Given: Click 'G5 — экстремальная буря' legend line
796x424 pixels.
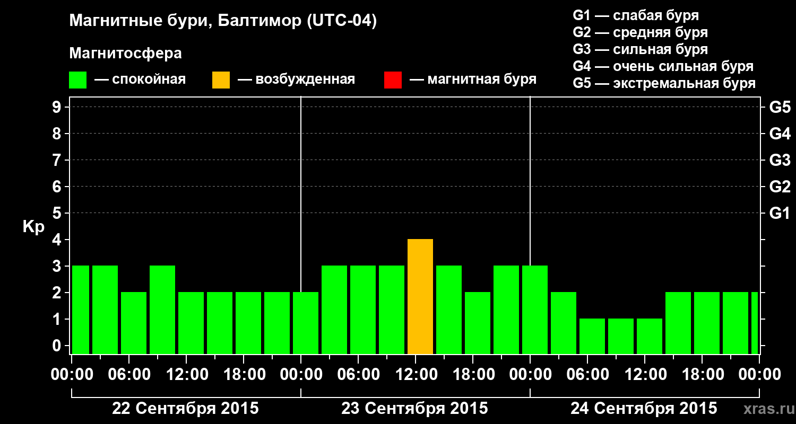Looking at the screenshot, I should tap(664, 83).
